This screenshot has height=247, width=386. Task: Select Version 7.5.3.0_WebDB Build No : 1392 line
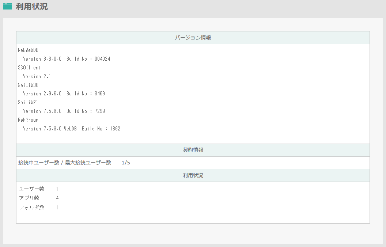71,128
